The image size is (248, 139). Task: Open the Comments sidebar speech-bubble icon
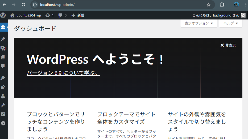click(x=3, y=66)
